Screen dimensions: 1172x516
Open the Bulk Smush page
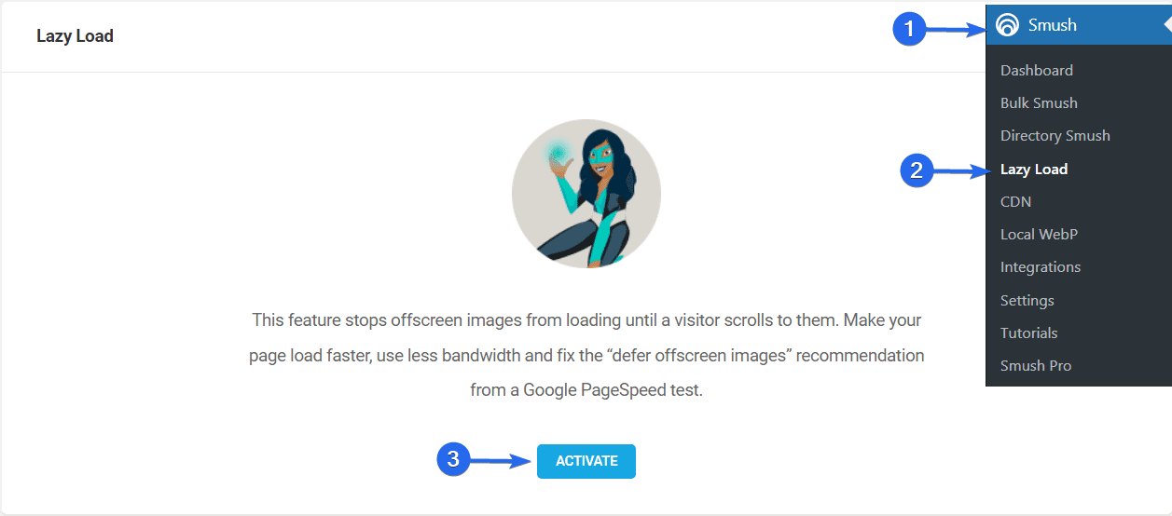1039,102
